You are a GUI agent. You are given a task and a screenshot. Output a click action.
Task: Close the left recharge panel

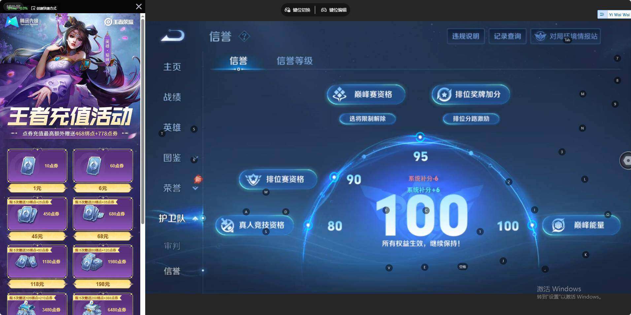[139, 7]
